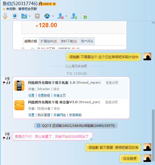This screenshot has width=155, height=165.
Task: Select the 用户评论 tab
Action: tap(87, 41)
